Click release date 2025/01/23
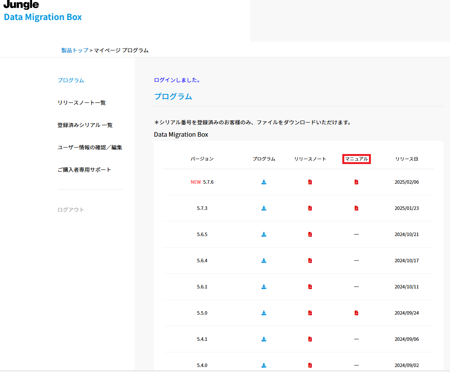This screenshot has width=450, height=372. point(407,208)
